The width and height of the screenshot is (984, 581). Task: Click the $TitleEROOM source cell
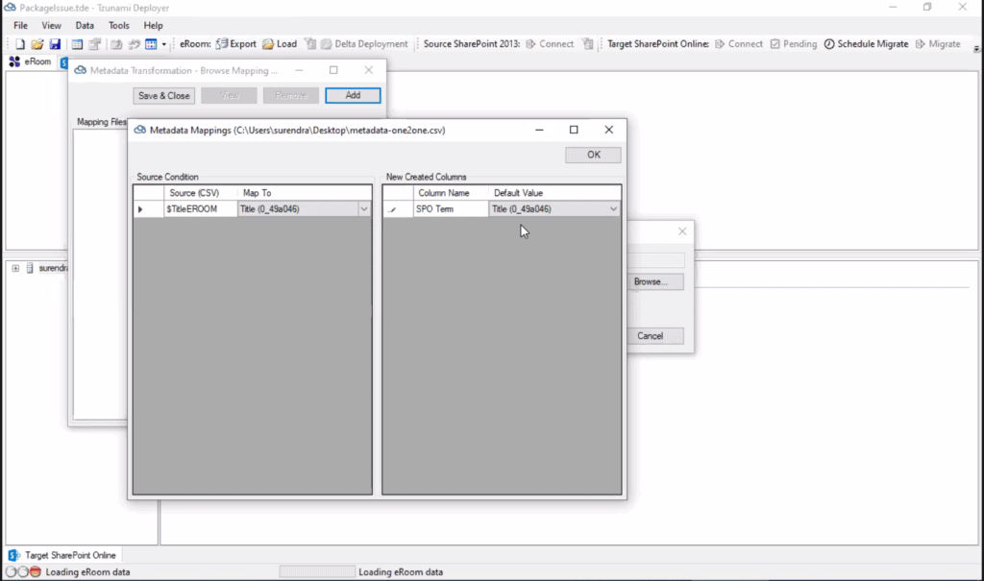[x=200, y=209]
